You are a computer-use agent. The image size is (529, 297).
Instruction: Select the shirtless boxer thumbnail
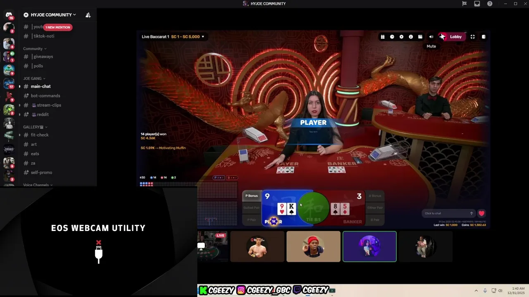pyautogui.click(x=257, y=247)
